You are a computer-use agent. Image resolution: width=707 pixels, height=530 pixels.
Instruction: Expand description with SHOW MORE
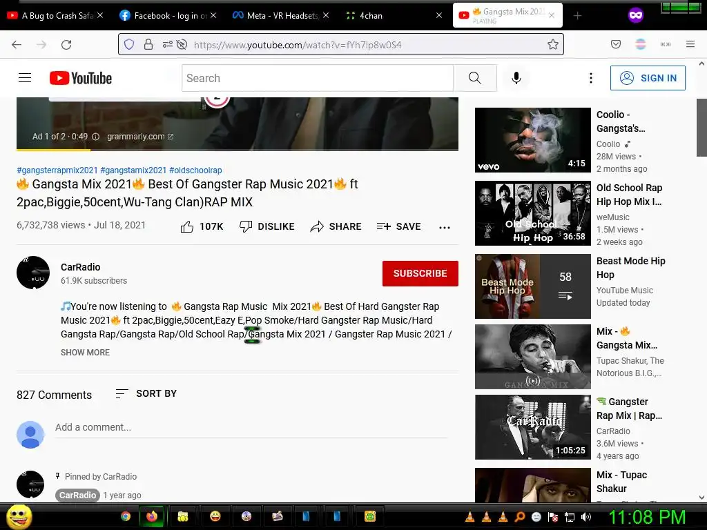tap(85, 353)
